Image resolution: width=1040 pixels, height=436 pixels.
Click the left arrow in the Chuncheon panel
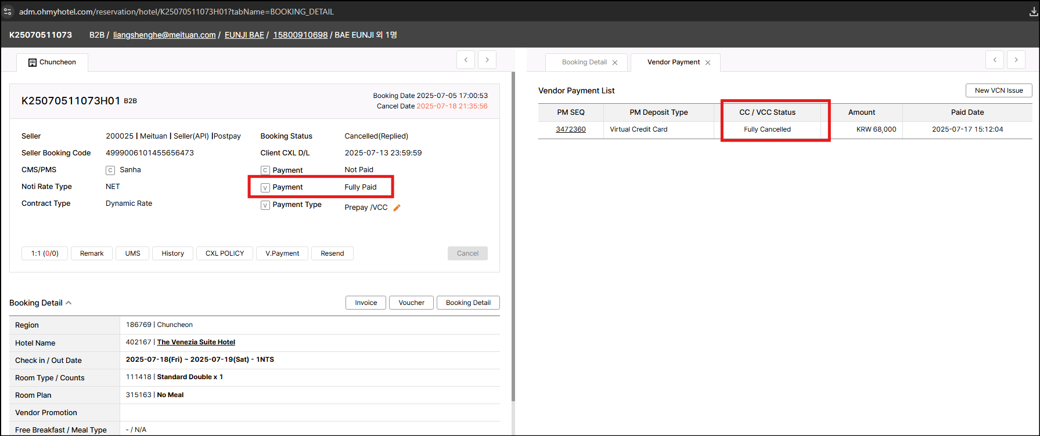466,60
